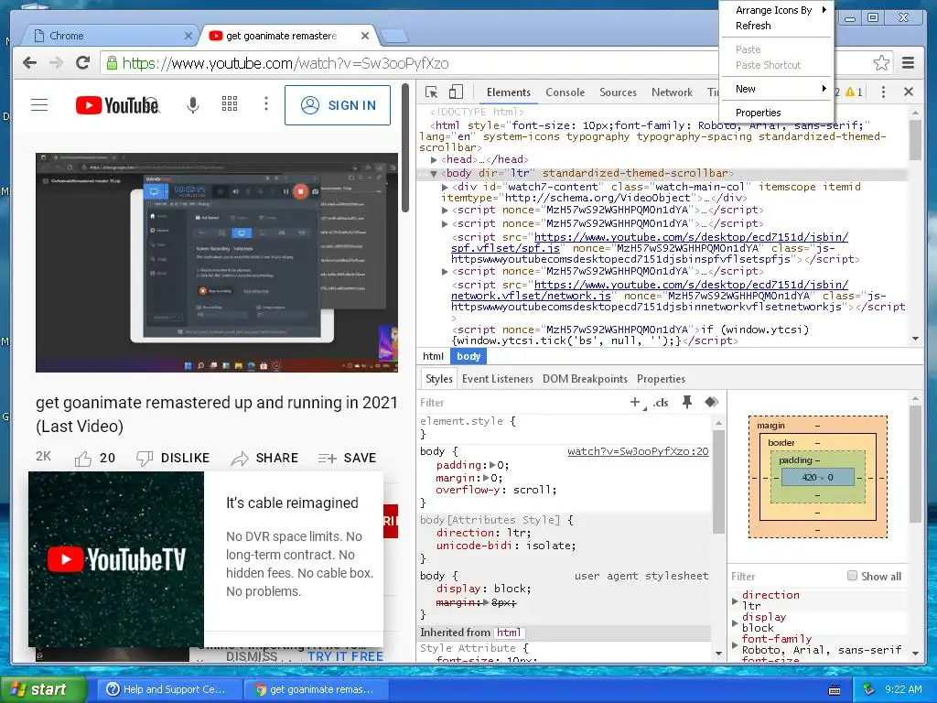
Task: Open the Event Listeners pane tab
Action: tap(497, 379)
